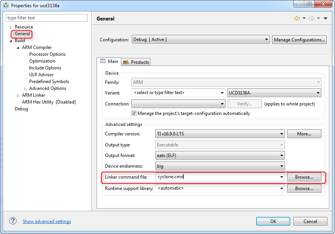Open the back history dropdown arrow
Screen dimensions: 335x234
click(304, 18)
